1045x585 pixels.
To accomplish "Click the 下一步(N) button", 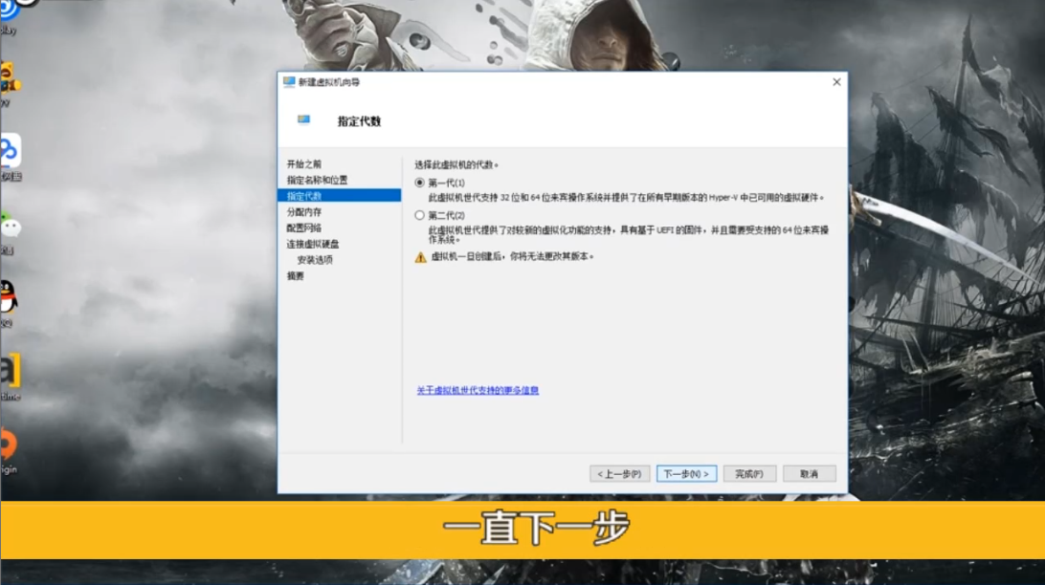I will (686, 474).
